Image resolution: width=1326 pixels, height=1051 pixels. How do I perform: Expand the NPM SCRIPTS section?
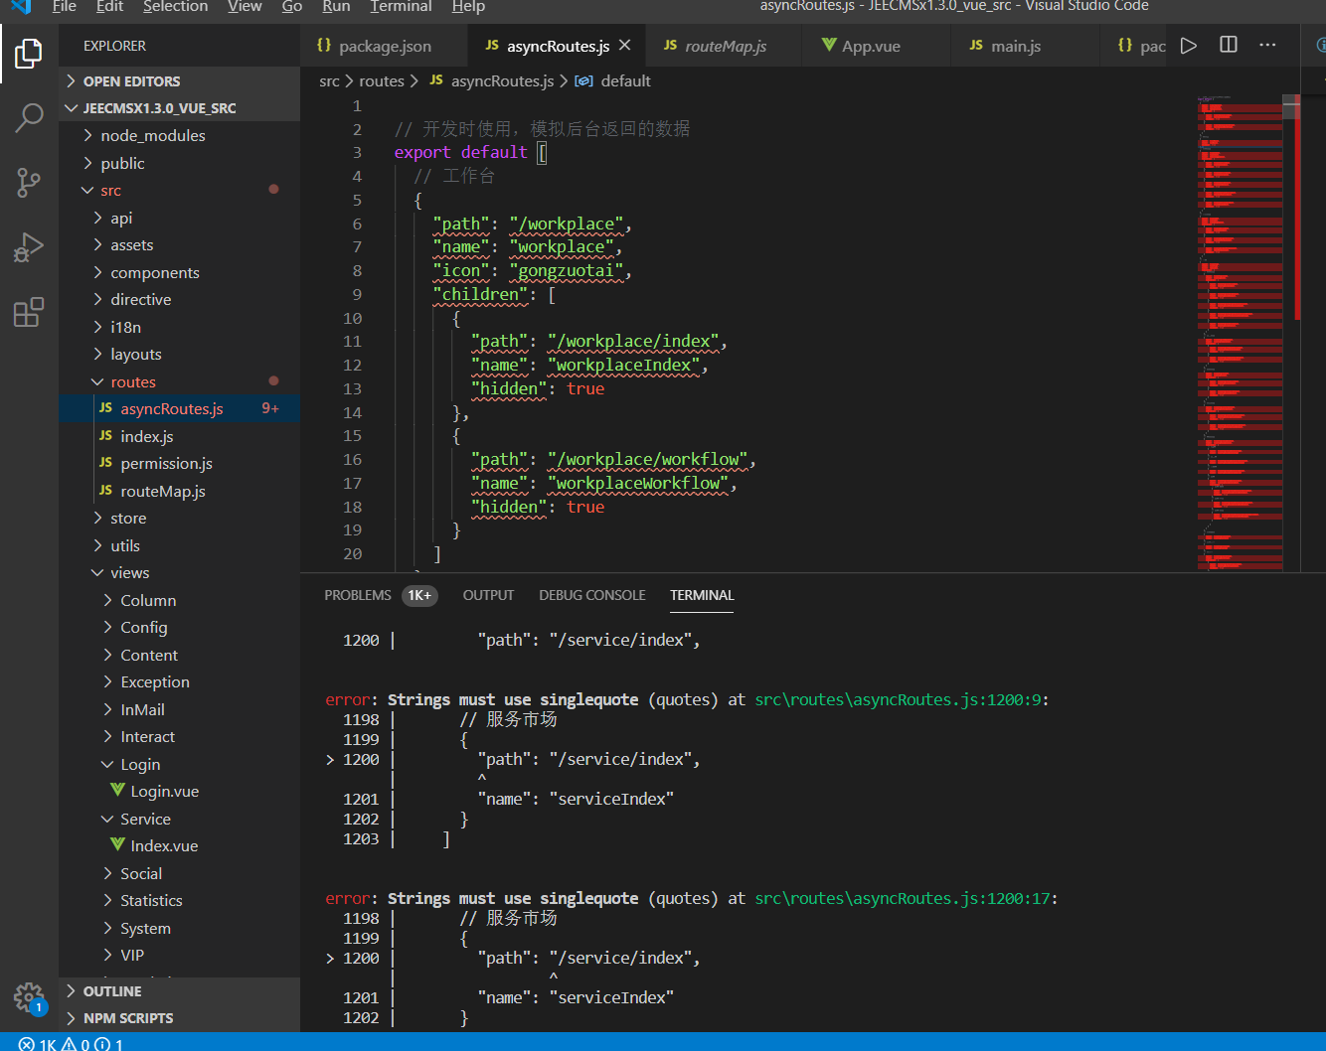tap(127, 1018)
